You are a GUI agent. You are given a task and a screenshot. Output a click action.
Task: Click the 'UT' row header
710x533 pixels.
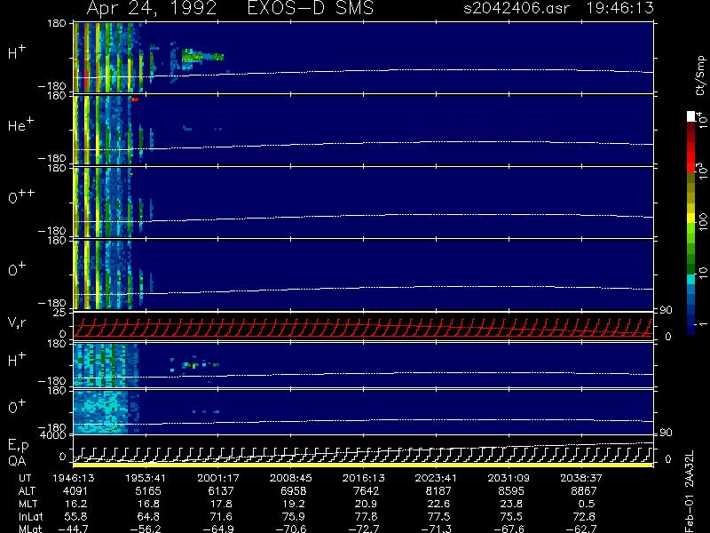[25, 478]
